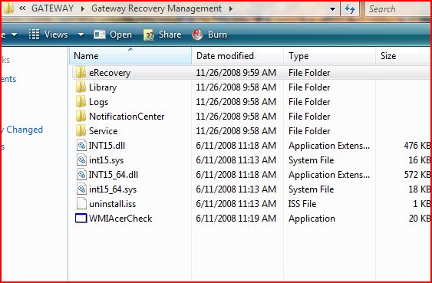Image resolution: width=432 pixels, height=283 pixels.
Task: Click the INT15.dll file icon
Action: click(81, 146)
